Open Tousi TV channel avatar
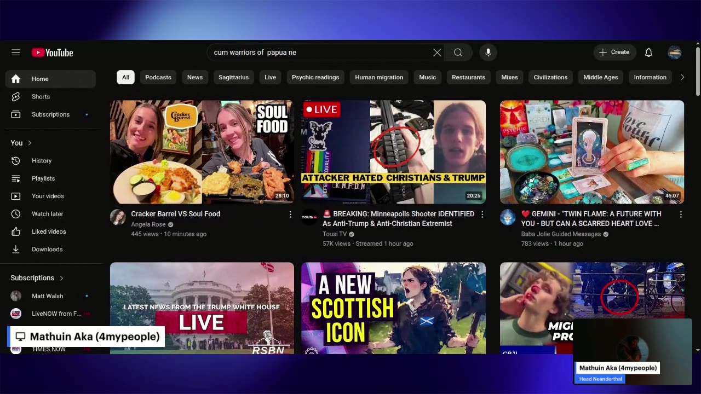The width and height of the screenshot is (701, 394). [309, 217]
